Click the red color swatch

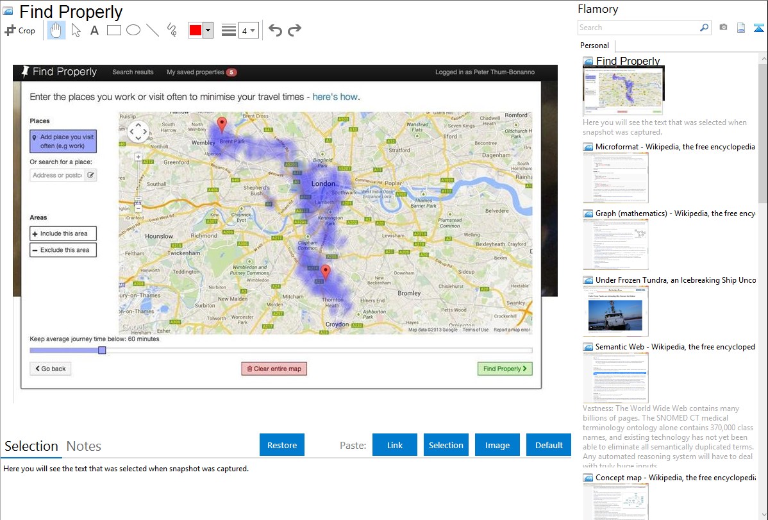tap(195, 30)
